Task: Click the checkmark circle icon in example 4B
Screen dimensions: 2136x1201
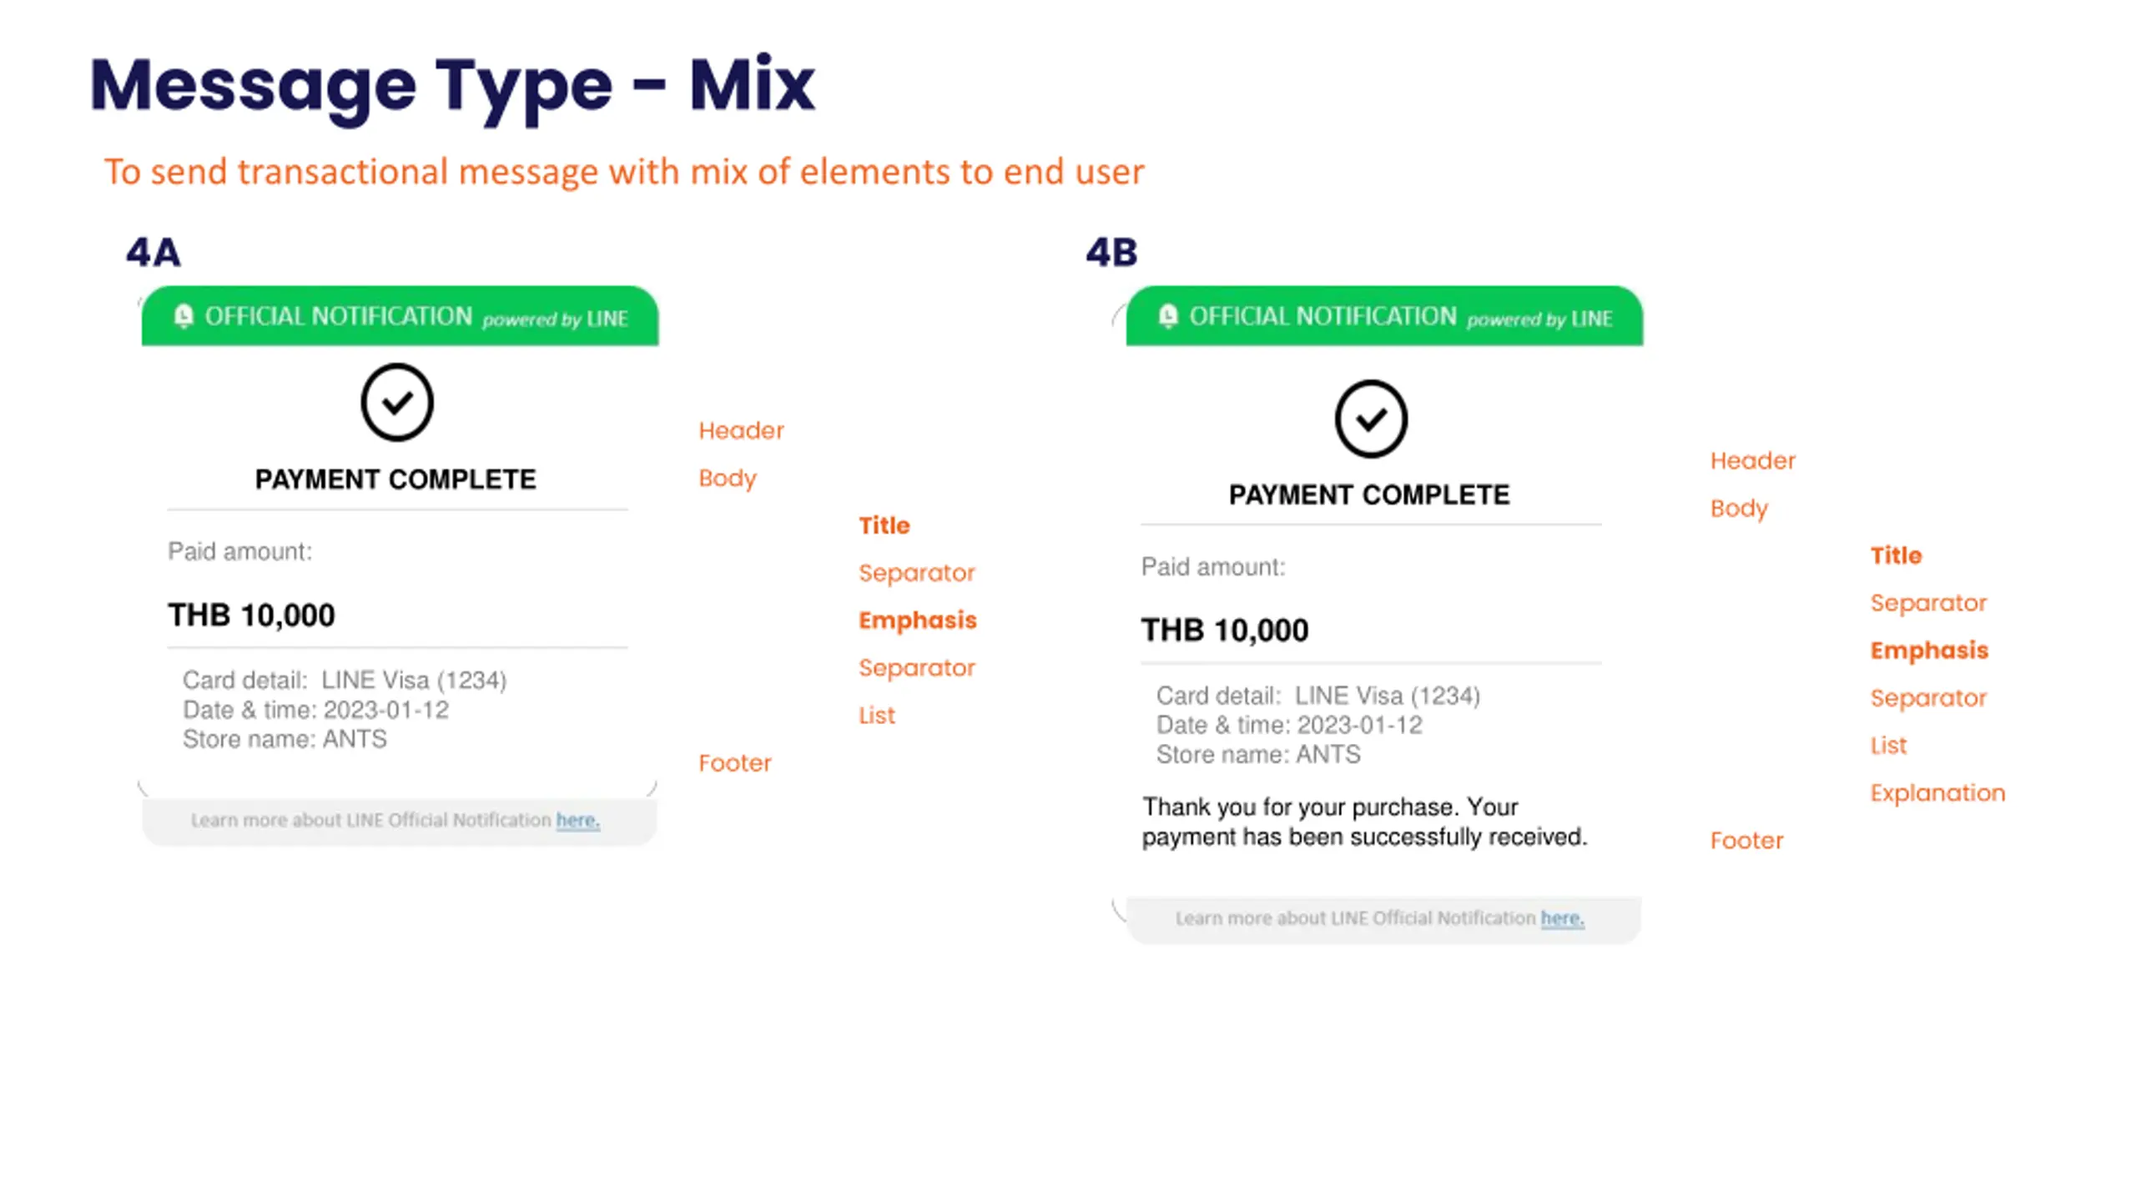Action: pyautogui.click(x=1371, y=419)
